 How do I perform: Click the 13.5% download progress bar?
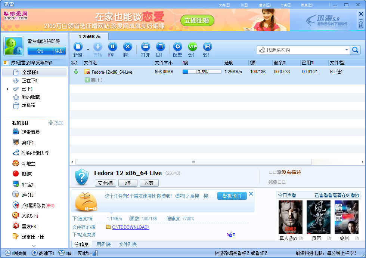(202, 72)
